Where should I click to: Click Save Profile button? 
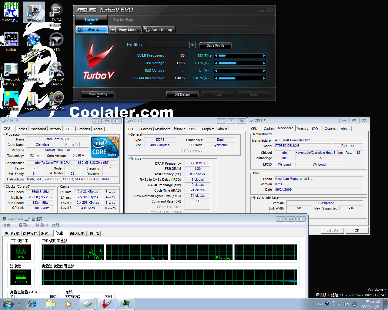[x=216, y=45]
